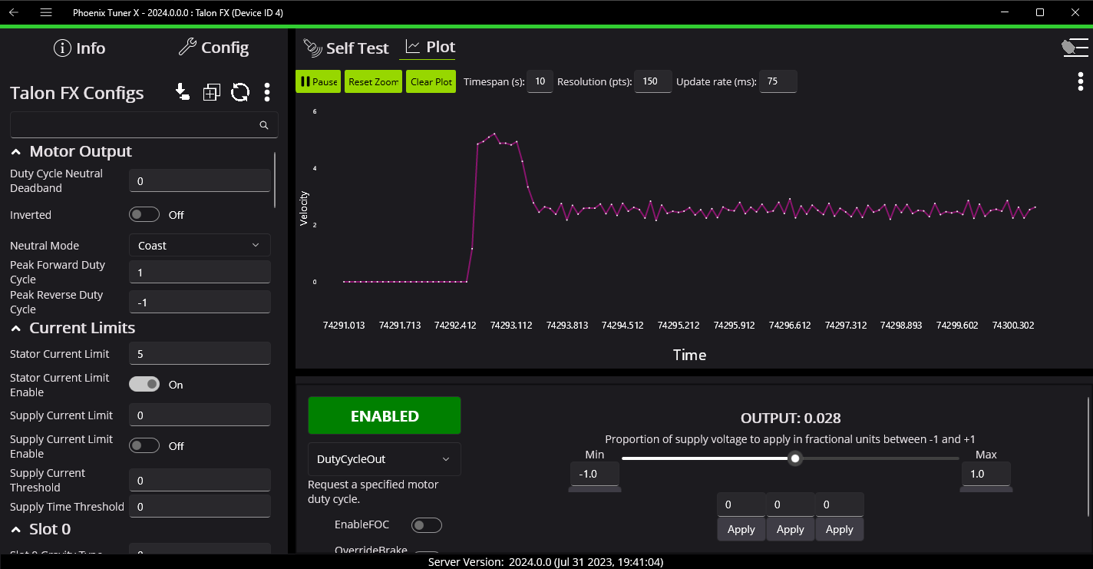Collapse the Motor Output section
Screen dimensions: 1093x569
click(16, 152)
